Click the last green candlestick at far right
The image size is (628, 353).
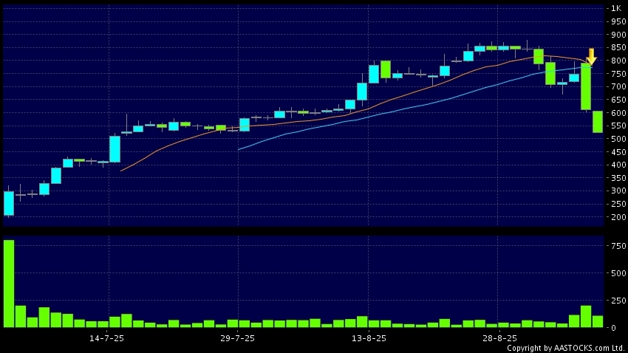pos(597,122)
